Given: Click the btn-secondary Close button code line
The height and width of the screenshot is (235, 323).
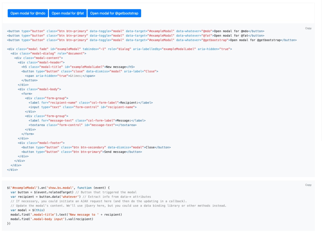Looking at the screenshot, I should coord(96,147).
